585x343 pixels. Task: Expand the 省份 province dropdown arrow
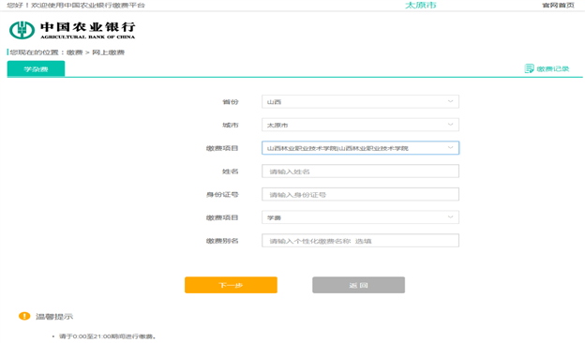450,101
